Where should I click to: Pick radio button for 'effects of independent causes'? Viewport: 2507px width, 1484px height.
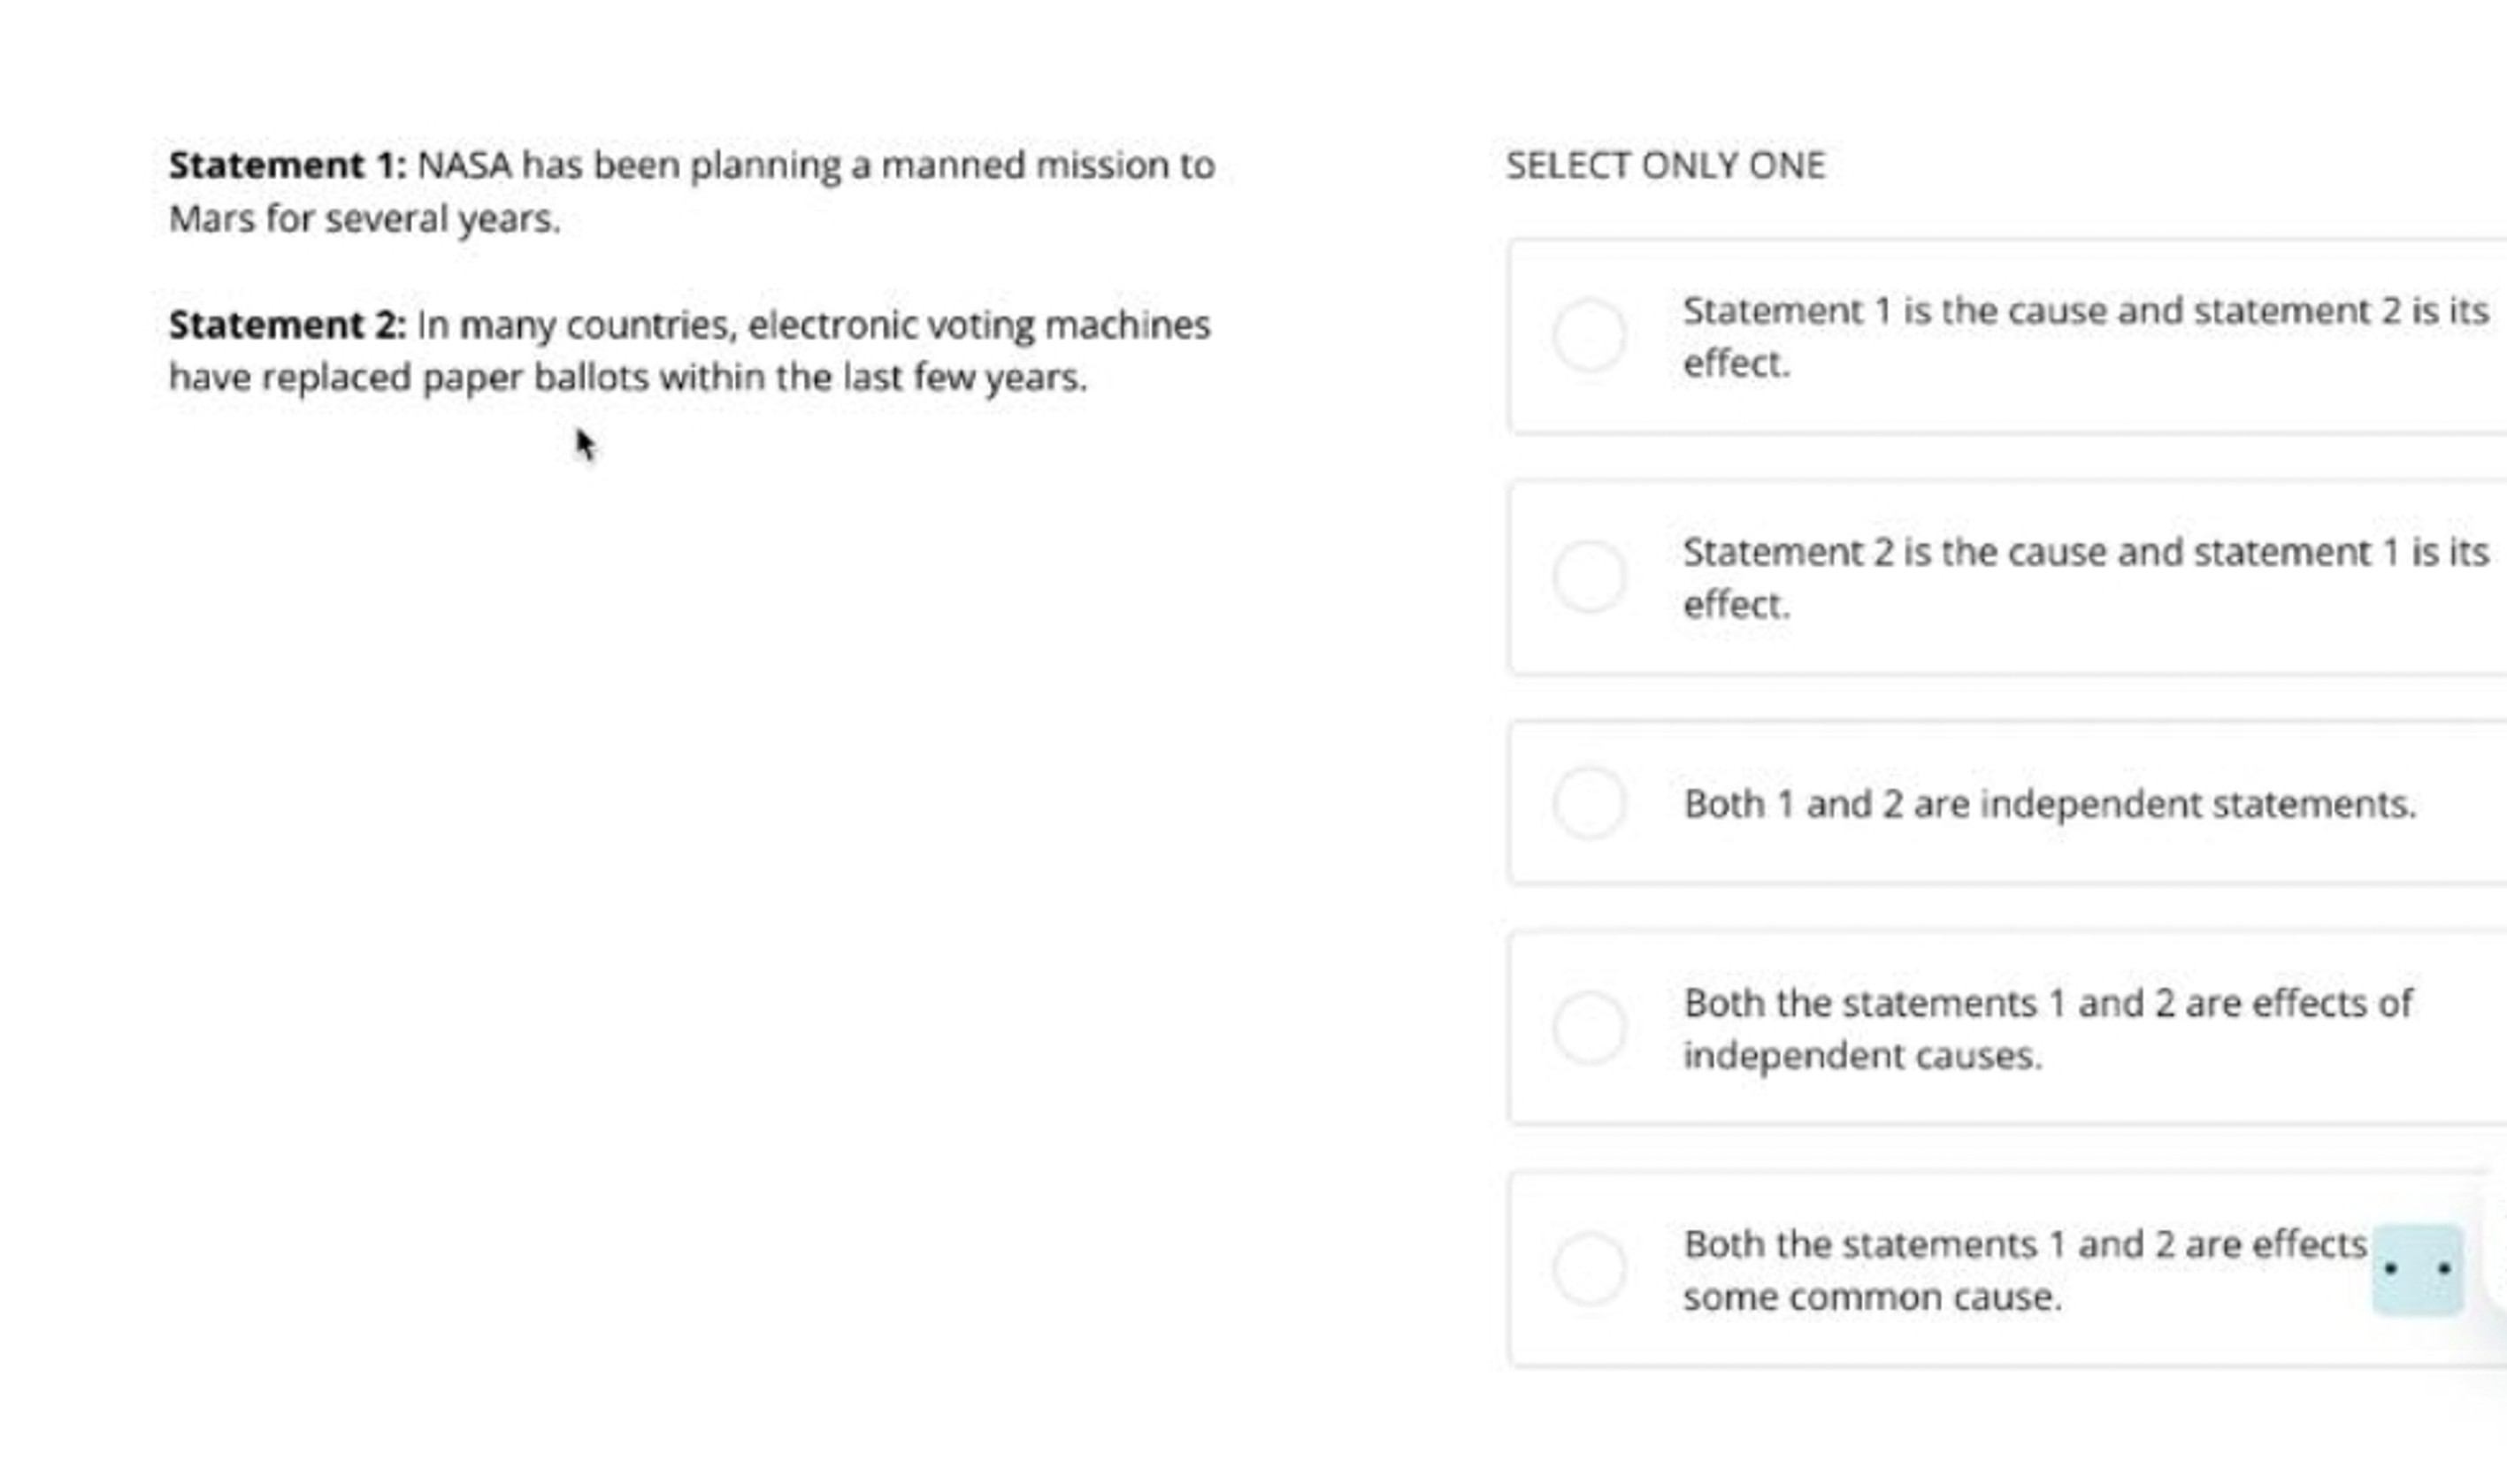(1588, 1028)
